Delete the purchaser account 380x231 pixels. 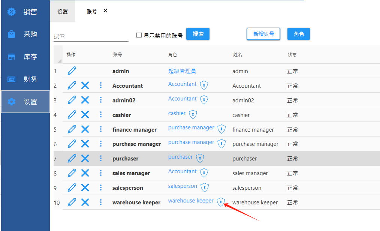(x=85, y=158)
